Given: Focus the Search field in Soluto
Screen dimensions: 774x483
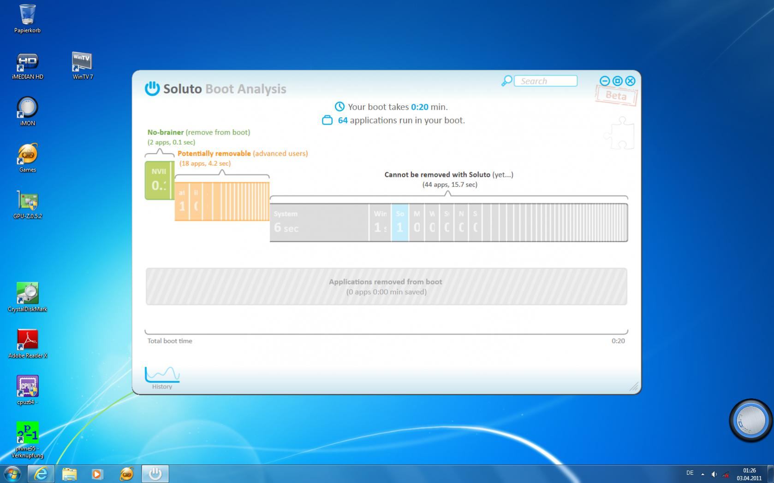Looking at the screenshot, I should [546, 81].
